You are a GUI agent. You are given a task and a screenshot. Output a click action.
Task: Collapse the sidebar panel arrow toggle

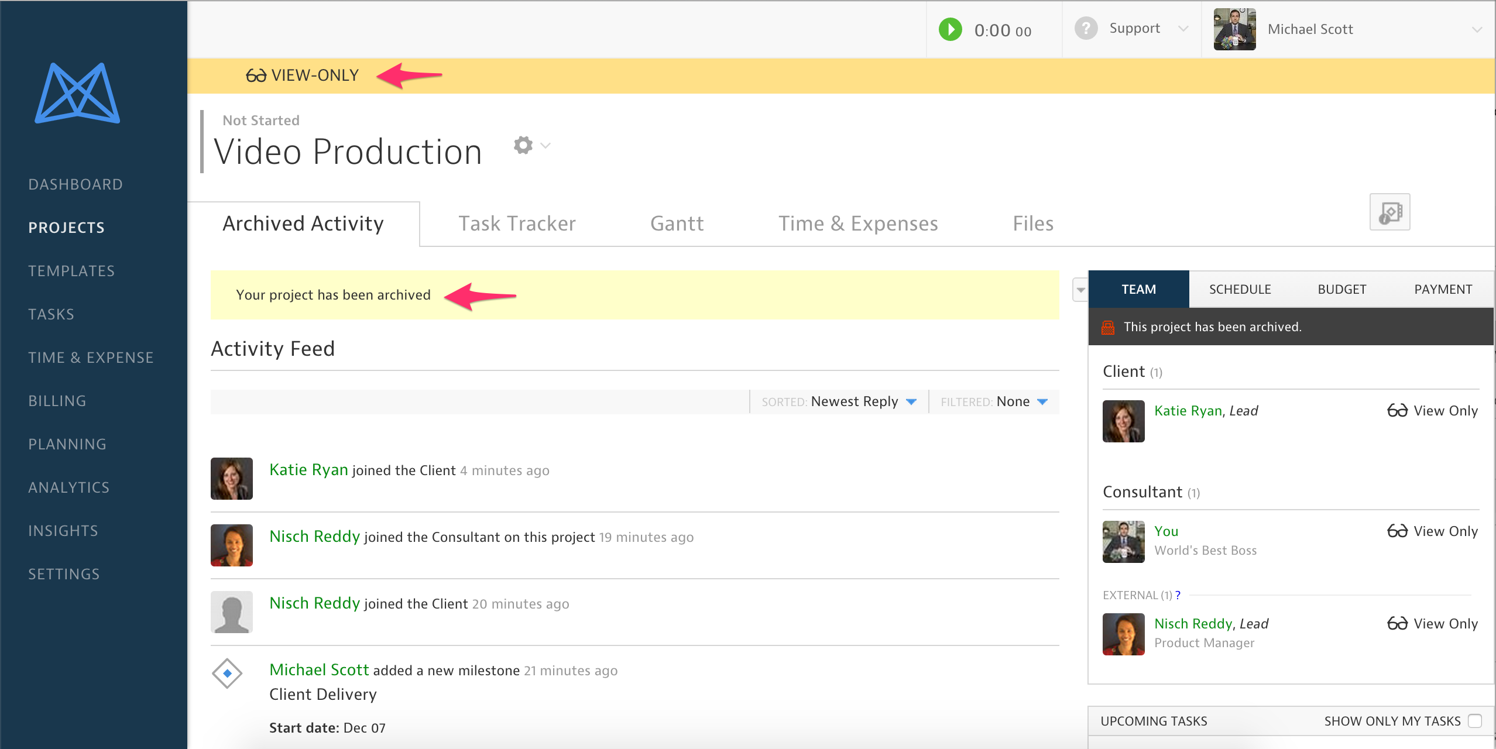[1080, 290]
